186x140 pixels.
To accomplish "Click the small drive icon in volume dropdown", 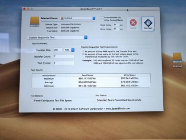I will 62,18.
